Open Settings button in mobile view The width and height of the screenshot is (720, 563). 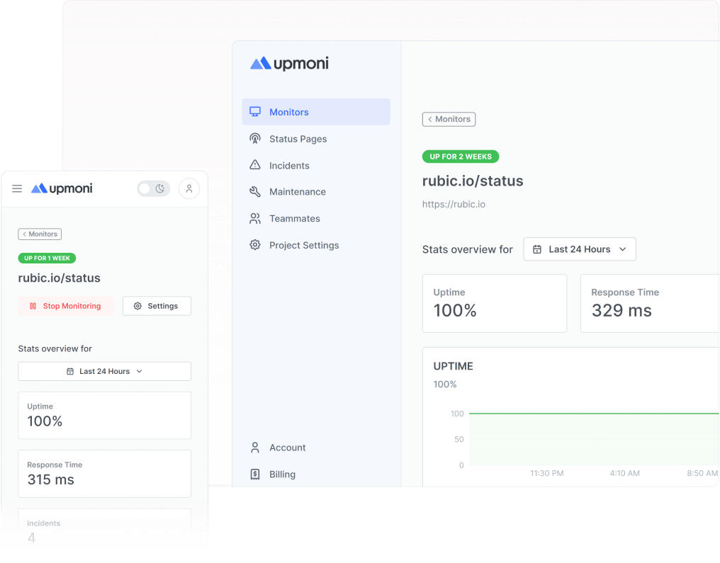click(x=157, y=306)
